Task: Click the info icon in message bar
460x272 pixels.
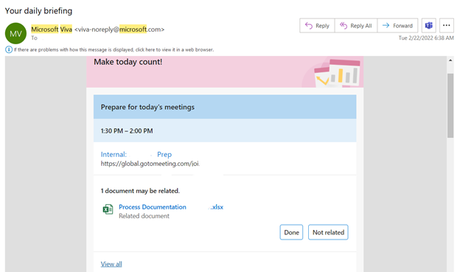Action: click(x=9, y=49)
